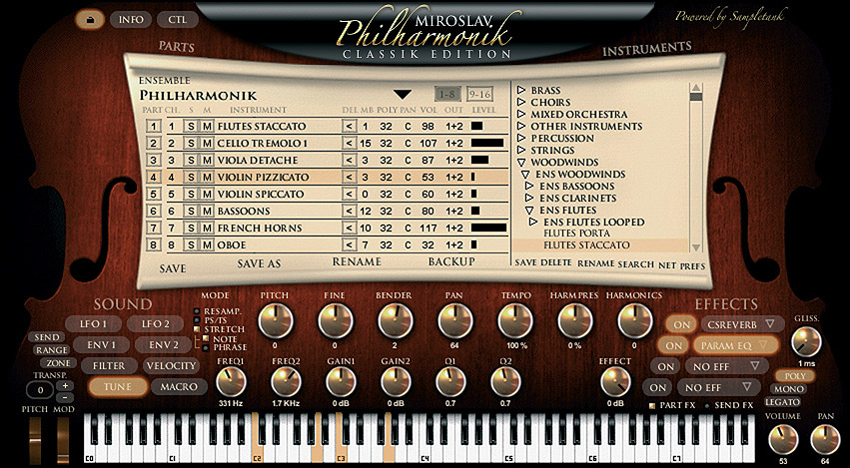Open the Macro sound section
The height and width of the screenshot is (468, 850).
(x=179, y=387)
